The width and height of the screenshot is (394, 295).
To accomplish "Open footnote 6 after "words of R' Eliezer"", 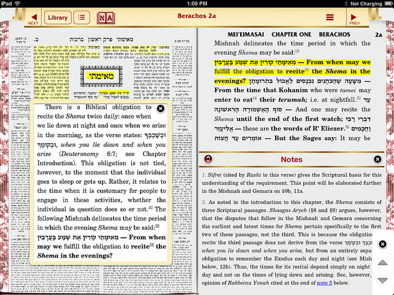I will coord(347,128).
